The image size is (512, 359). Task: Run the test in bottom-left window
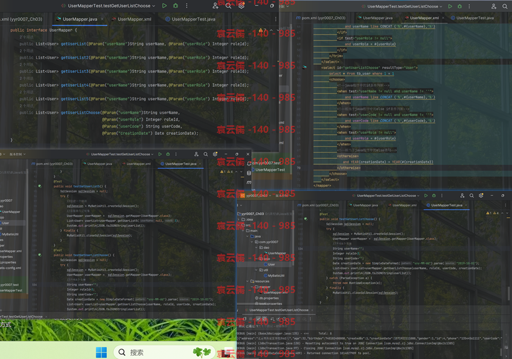pos(160,154)
